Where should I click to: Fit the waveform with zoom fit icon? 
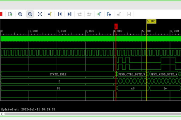pyautogui.click(x=40, y=14)
